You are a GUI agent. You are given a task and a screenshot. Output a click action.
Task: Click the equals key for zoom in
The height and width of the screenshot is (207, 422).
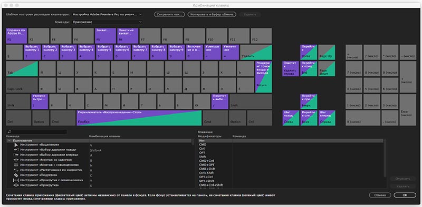(231, 53)
